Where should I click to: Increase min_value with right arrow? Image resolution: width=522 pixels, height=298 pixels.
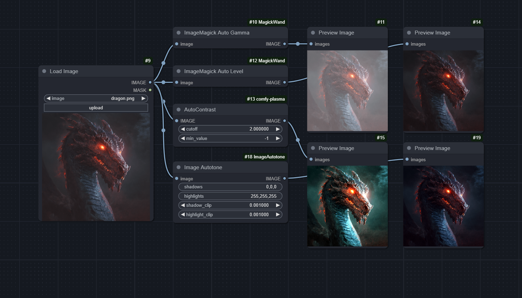click(x=278, y=139)
